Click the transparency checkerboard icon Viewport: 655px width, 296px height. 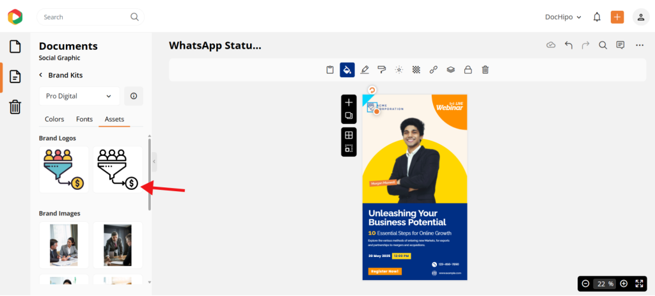tap(416, 70)
